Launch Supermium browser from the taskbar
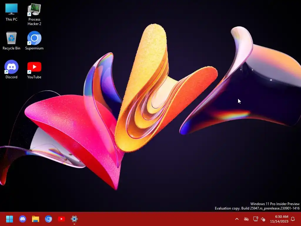The height and width of the screenshot is (226, 301). 49,219
